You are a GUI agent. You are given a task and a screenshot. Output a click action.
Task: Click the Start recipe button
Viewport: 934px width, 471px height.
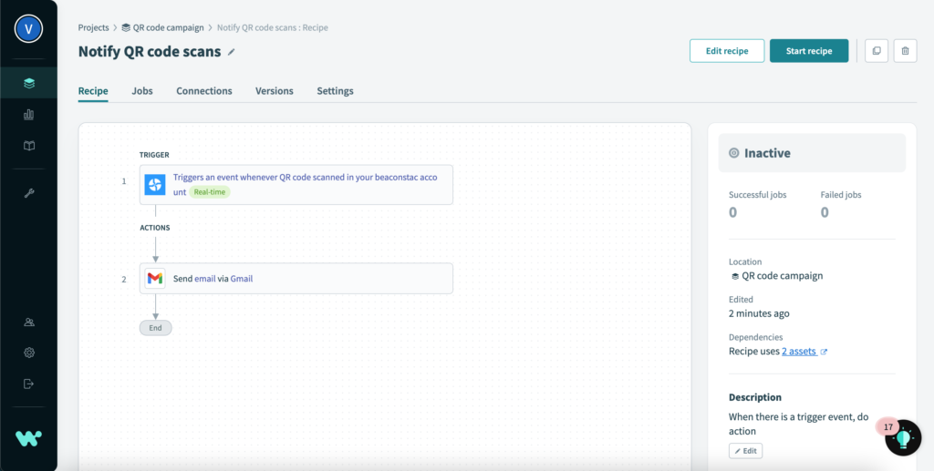809,51
